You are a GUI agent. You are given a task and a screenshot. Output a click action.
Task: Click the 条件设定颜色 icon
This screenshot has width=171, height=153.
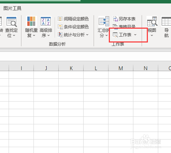pos(60,27)
